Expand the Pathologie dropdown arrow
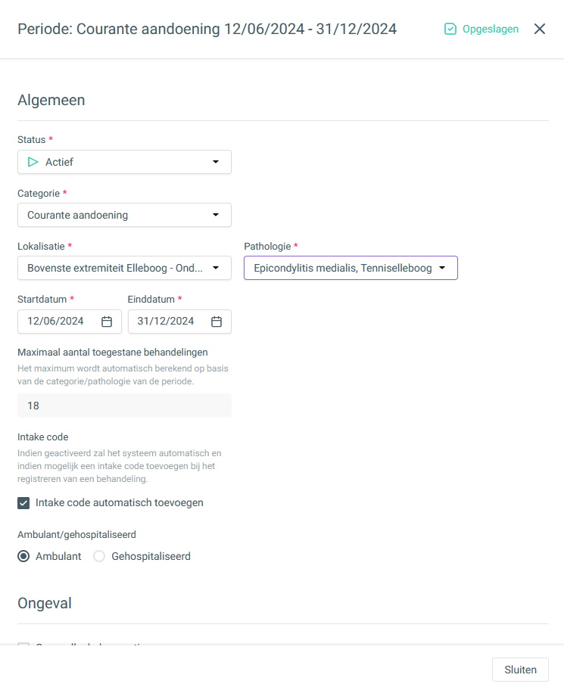 (442, 268)
